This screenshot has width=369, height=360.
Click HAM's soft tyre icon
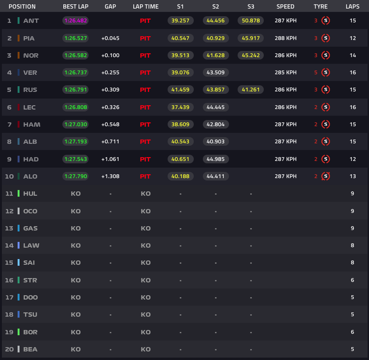click(x=326, y=124)
